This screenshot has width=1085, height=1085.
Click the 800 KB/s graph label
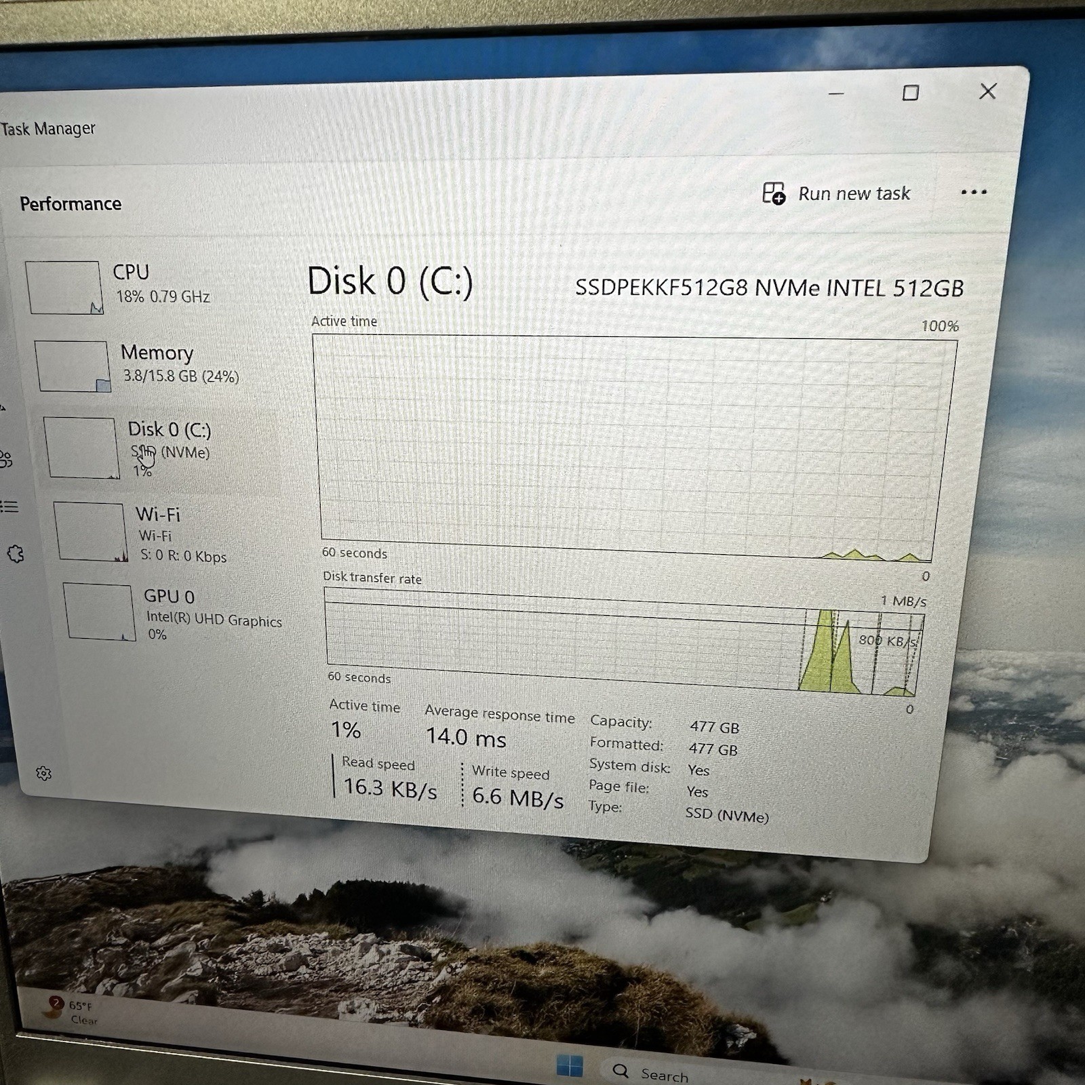tap(888, 640)
